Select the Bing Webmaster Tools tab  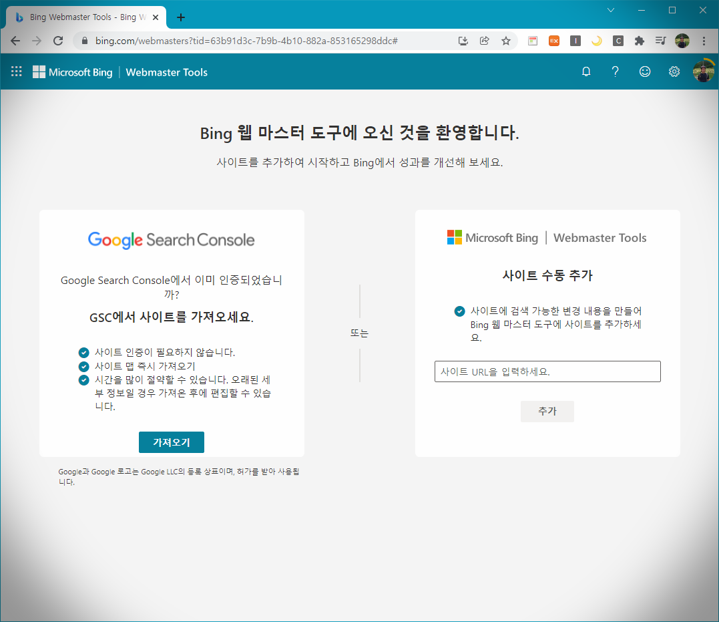click(86, 17)
